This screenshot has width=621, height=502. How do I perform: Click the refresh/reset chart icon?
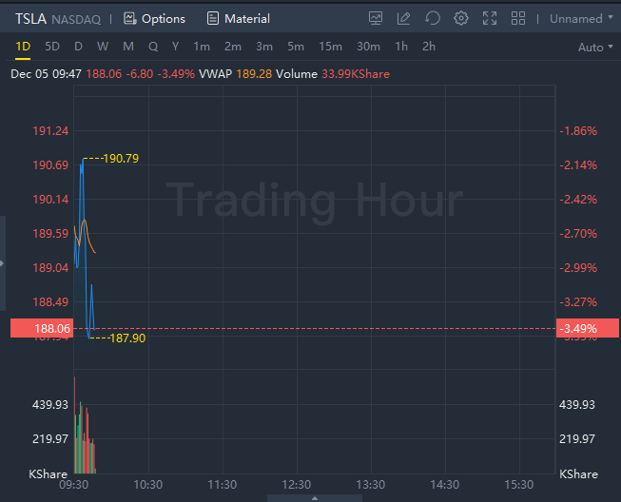click(x=433, y=18)
